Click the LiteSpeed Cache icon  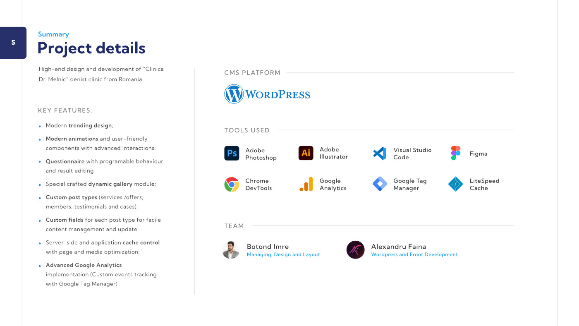[456, 184]
